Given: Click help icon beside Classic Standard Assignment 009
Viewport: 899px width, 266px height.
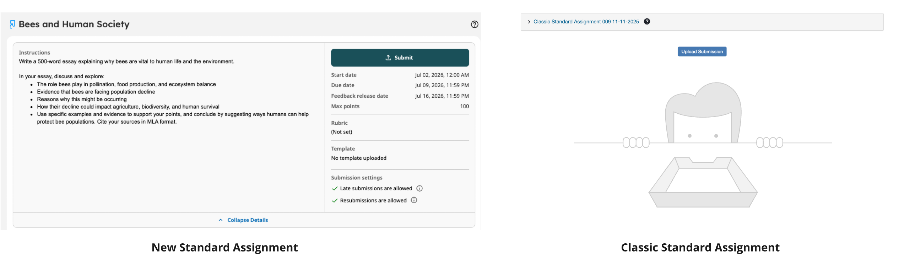Looking at the screenshot, I should 647,22.
